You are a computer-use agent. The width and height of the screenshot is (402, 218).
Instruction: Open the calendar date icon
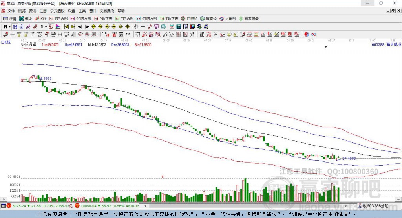(172, 27)
